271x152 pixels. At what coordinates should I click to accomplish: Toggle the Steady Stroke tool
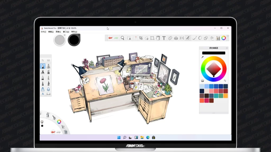click(x=188, y=38)
